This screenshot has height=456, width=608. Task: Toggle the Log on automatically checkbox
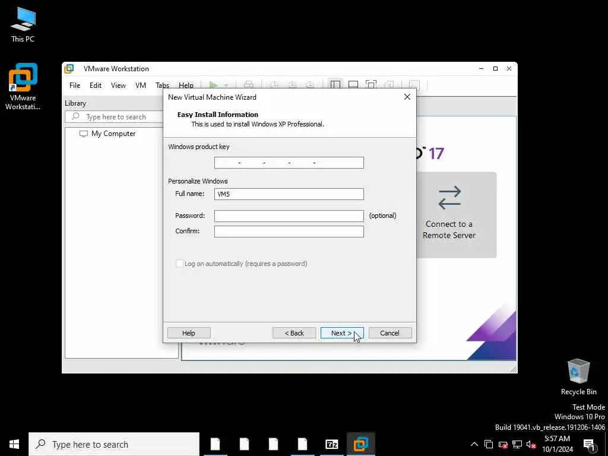pos(179,264)
